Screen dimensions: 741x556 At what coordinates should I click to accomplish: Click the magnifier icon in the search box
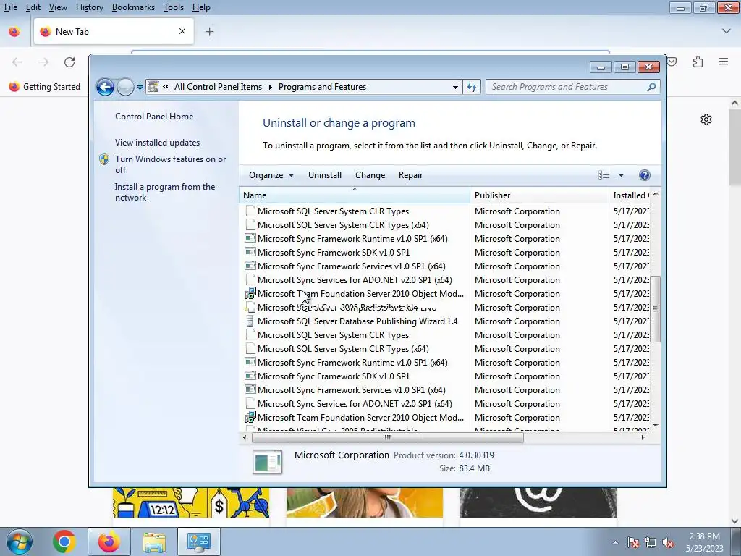(652, 87)
